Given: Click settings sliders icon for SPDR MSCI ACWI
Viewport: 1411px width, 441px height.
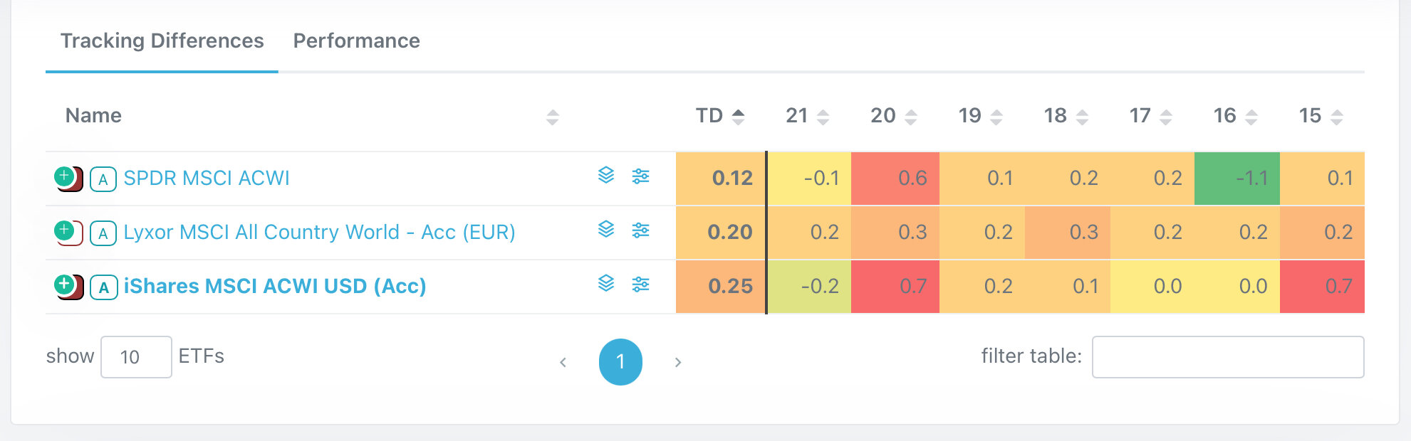Looking at the screenshot, I should coord(641,176).
